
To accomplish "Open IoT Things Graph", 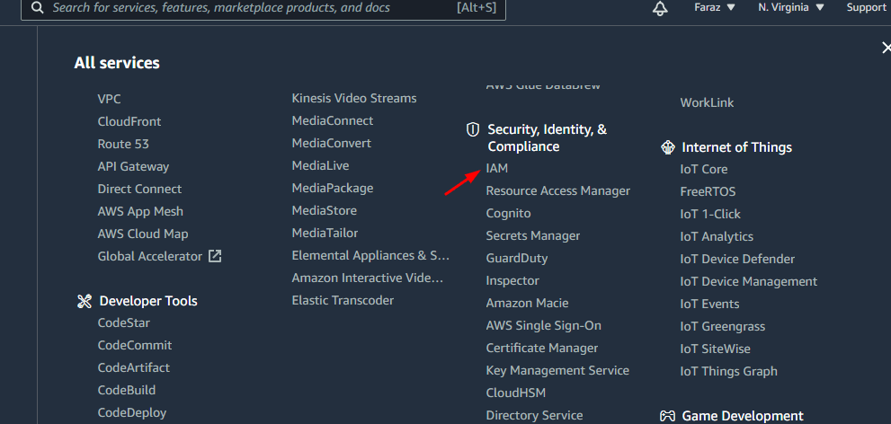I will [x=728, y=371].
